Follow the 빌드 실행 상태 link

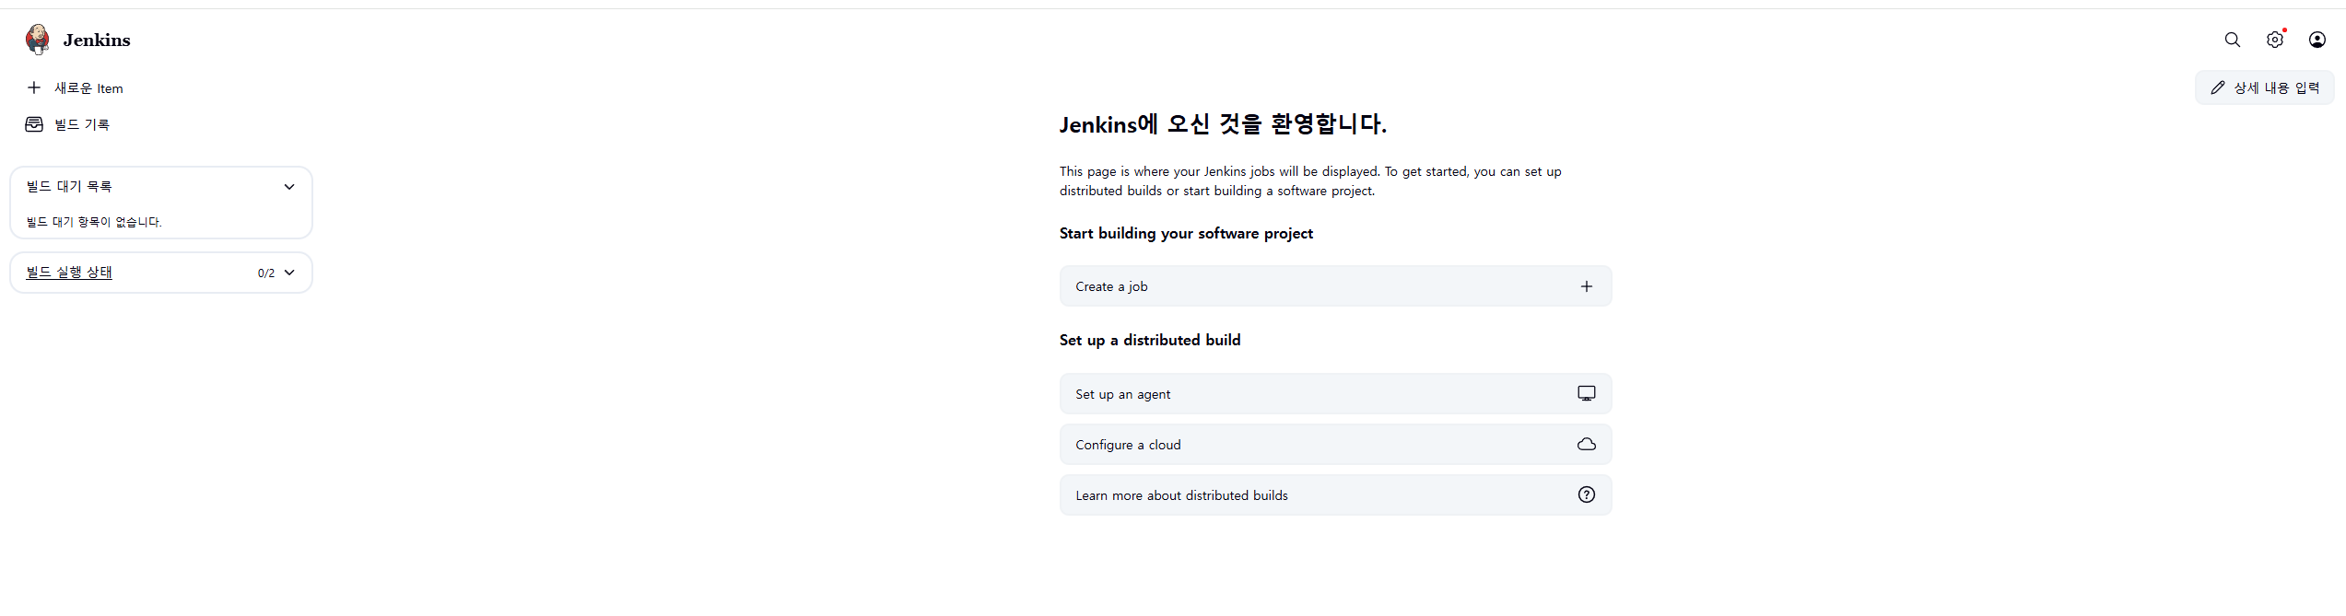coord(69,273)
